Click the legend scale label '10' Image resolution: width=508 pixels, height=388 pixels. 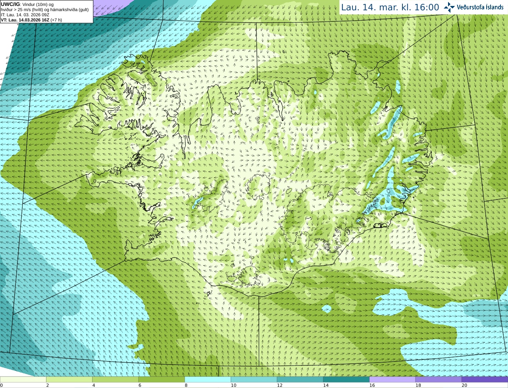point(233,385)
